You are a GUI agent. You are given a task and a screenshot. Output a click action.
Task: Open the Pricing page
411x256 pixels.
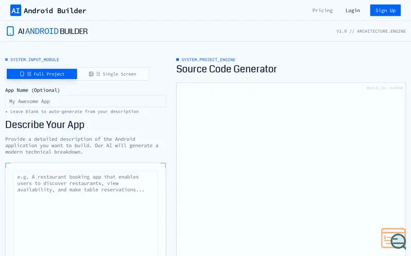(323, 10)
